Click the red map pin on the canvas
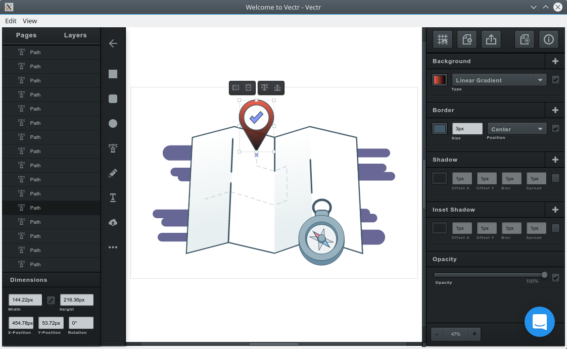Screen dimensions: 567x349 256,125
